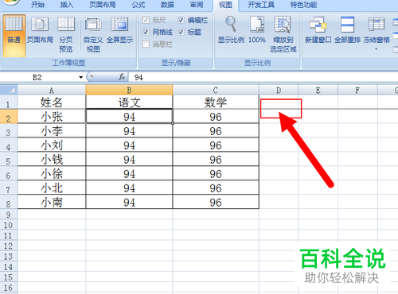Toggle the Headings (标题) checkbox
The image size is (398, 294).
[x=181, y=32]
